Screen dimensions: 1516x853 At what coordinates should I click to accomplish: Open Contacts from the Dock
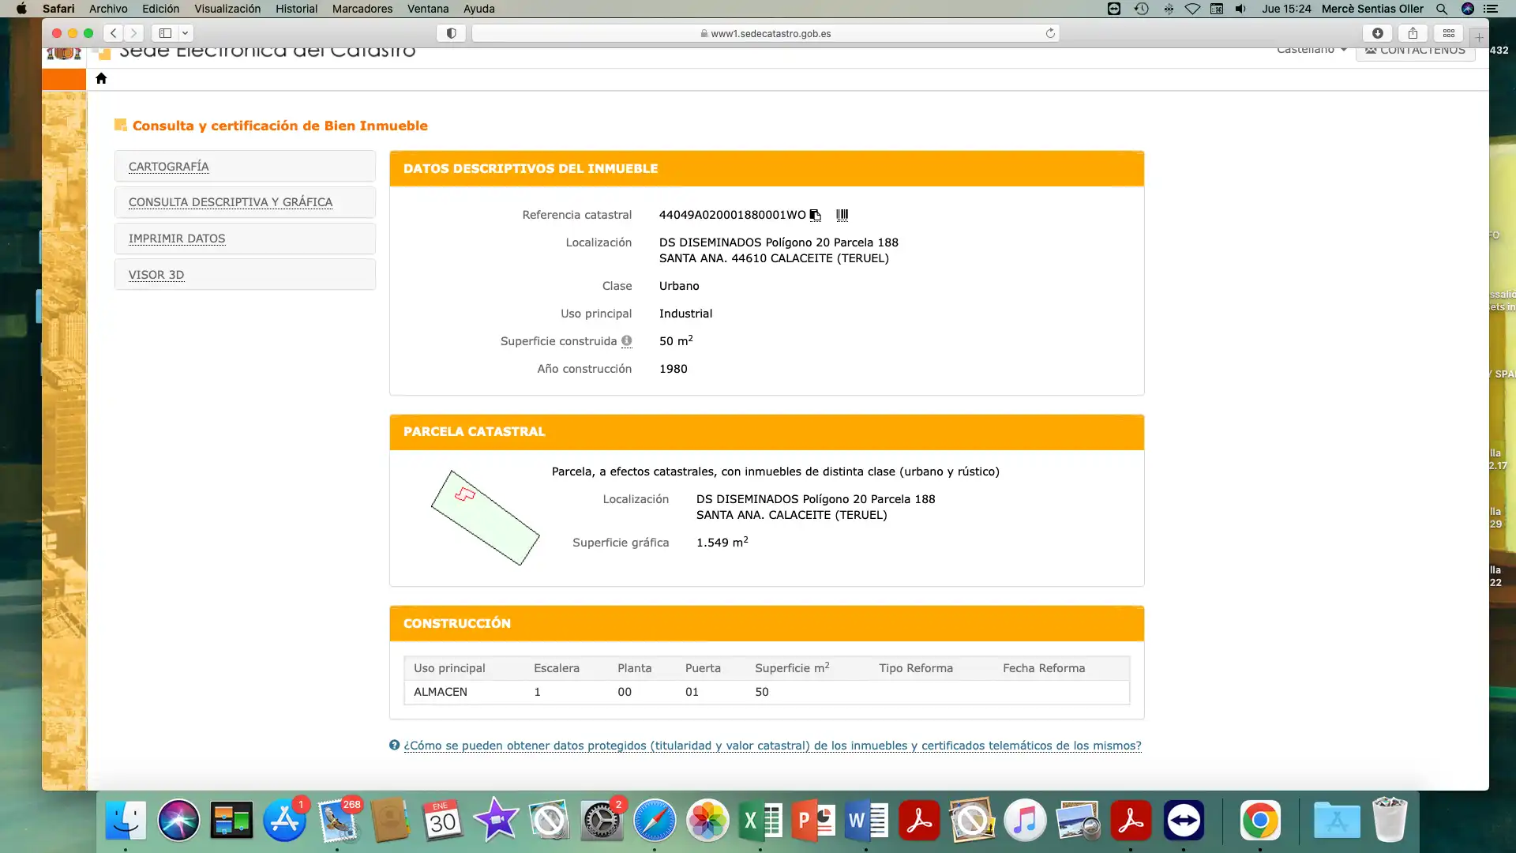[390, 821]
